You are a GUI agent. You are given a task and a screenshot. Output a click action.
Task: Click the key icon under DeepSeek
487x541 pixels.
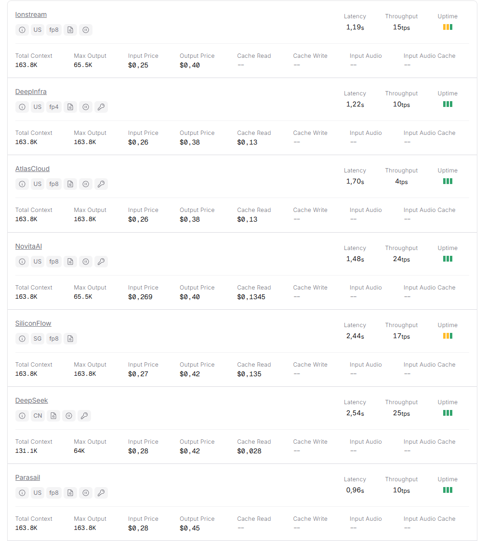[84, 416]
